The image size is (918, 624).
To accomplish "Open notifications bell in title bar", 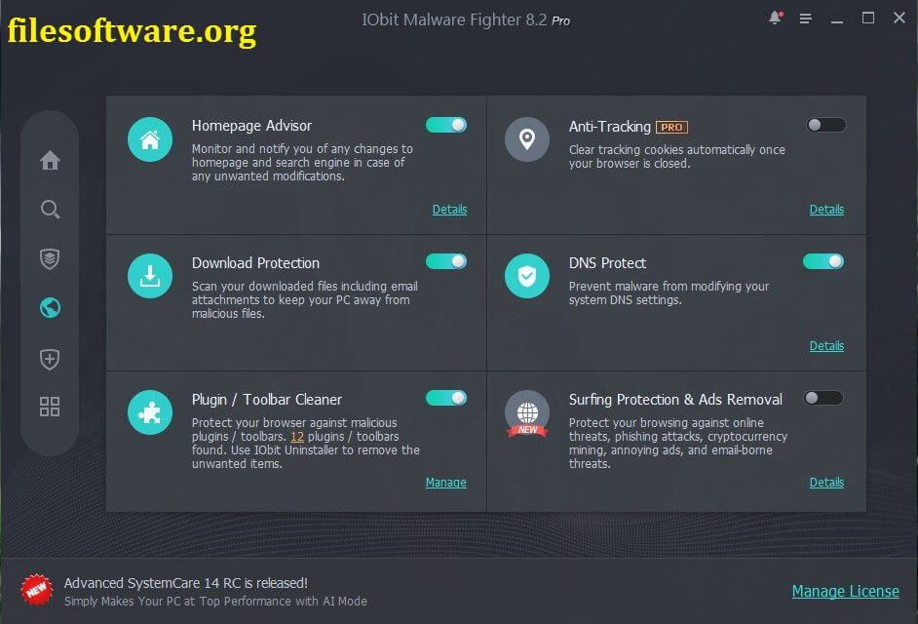I will click(775, 18).
